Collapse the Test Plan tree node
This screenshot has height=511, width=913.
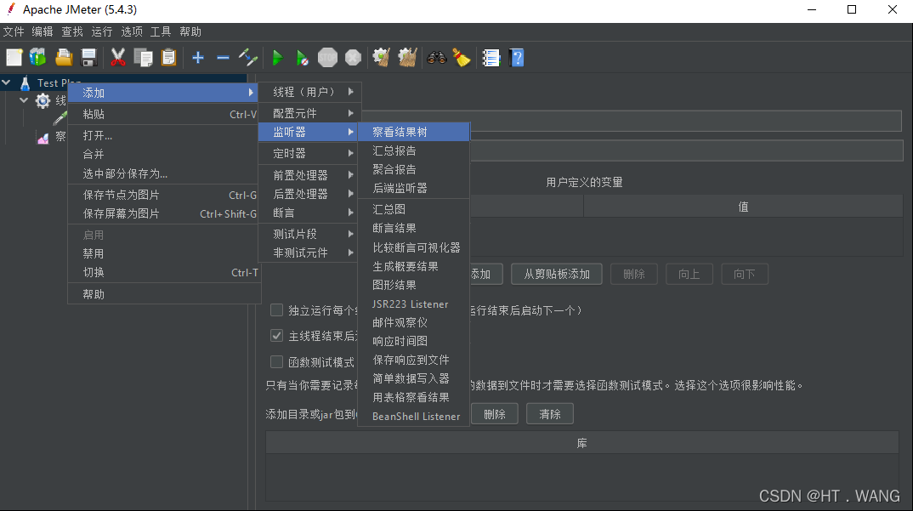7,82
